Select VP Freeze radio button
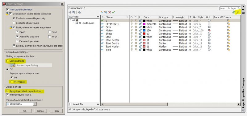The height and width of the screenshot is (116, 247). point(12,82)
